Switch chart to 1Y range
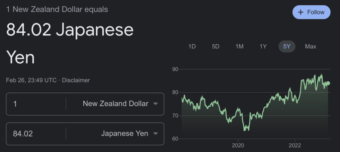Screen dimensions: 340x152 click(263, 46)
